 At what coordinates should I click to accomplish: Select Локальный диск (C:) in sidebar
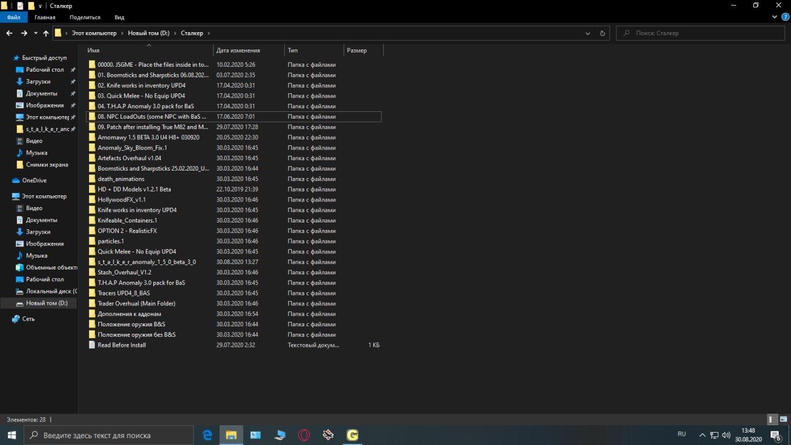coord(51,291)
